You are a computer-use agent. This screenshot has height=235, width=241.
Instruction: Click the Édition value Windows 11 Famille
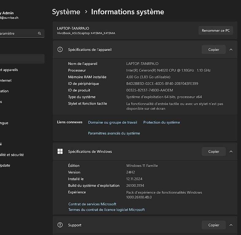point(142,166)
